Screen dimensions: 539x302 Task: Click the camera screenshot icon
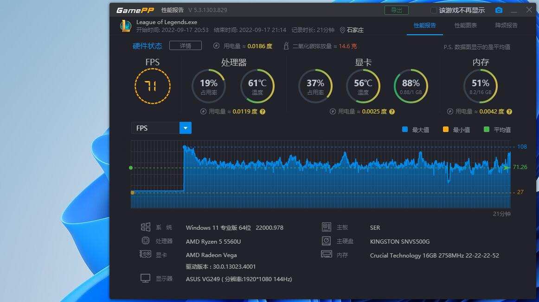[499, 10]
